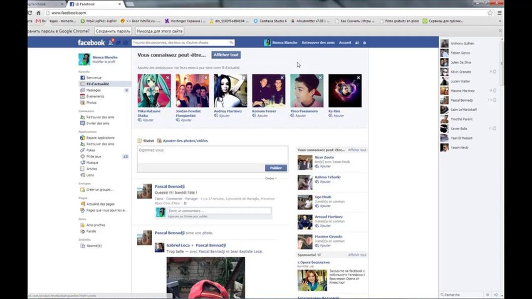The height and width of the screenshot is (299, 532).
Task: Open friend requests icon with notification badge
Action: coord(111,42)
